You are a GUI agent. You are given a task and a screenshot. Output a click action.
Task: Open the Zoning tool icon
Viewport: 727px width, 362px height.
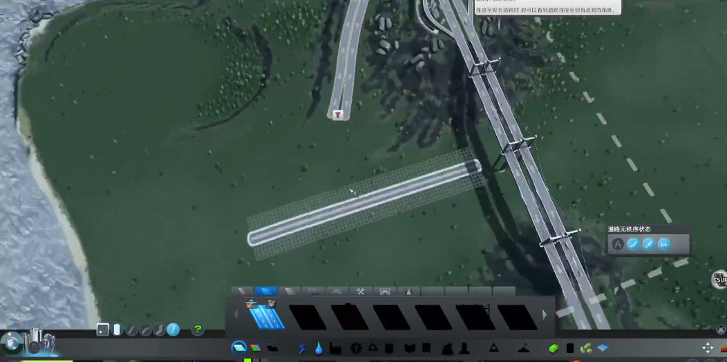coord(256,348)
